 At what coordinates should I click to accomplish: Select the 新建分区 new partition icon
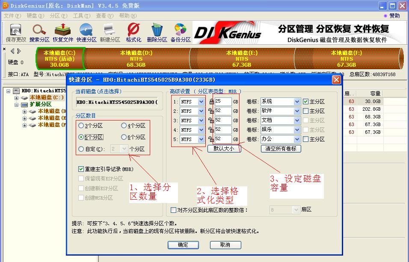tap(110, 32)
